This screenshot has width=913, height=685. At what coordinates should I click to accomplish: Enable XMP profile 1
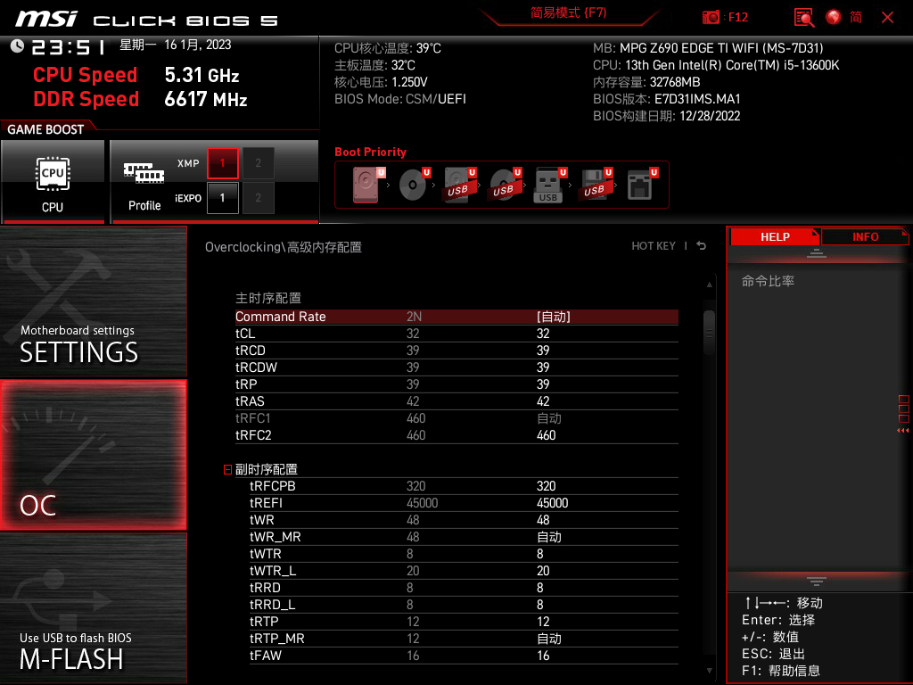click(x=222, y=163)
